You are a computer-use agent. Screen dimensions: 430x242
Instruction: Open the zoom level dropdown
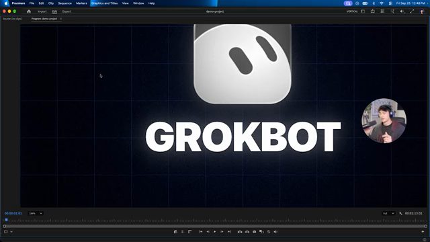(36, 214)
